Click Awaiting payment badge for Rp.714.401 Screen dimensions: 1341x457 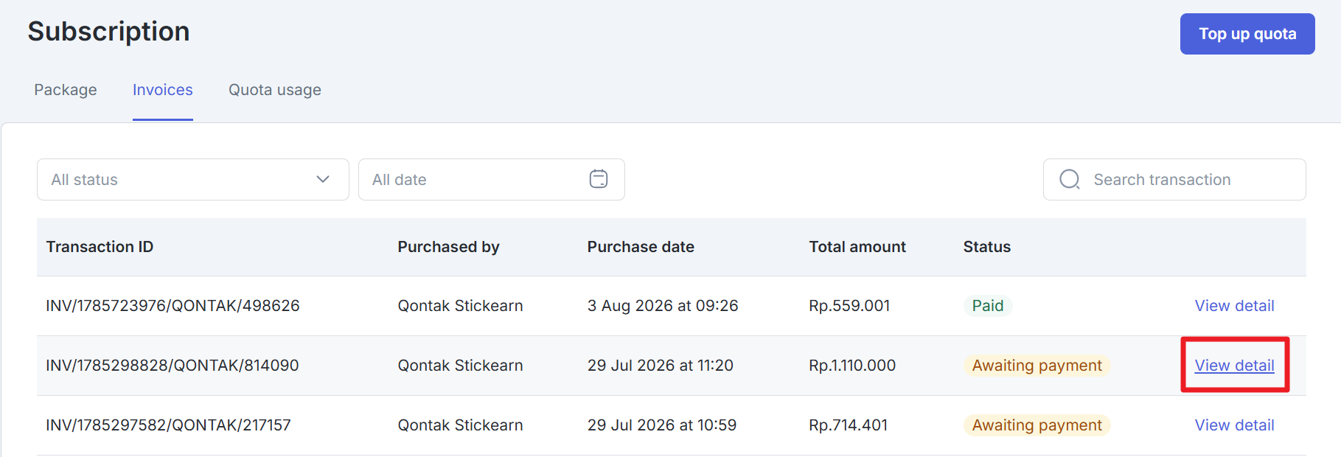click(x=1037, y=425)
